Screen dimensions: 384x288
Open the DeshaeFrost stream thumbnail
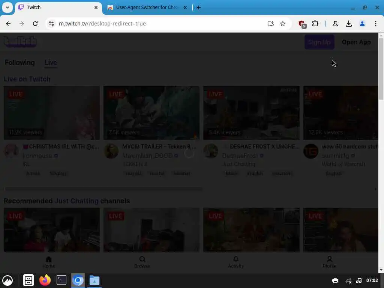pos(251,113)
